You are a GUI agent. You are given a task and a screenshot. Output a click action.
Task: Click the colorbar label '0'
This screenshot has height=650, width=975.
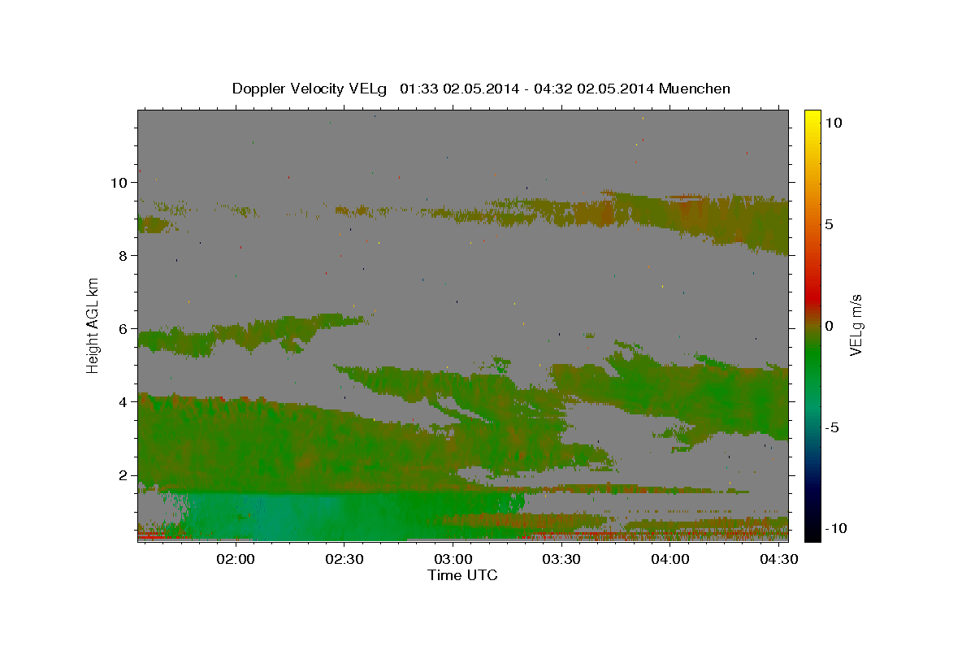(829, 325)
